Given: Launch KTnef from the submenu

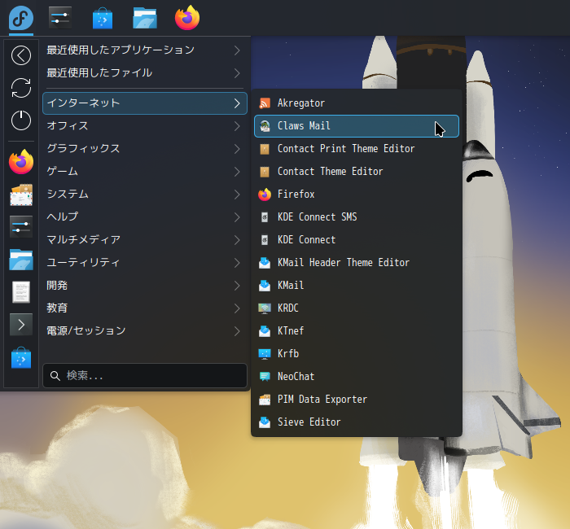Looking at the screenshot, I should pos(357,331).
